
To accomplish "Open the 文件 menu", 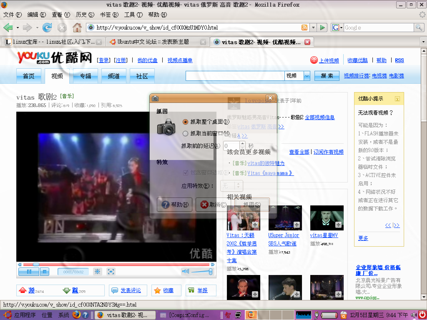I will (12, 15).
